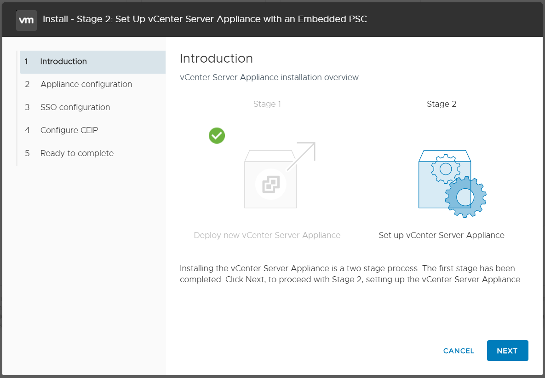Click the VMware vm logo icon
545x378 pixels.
tap(26, 21)
